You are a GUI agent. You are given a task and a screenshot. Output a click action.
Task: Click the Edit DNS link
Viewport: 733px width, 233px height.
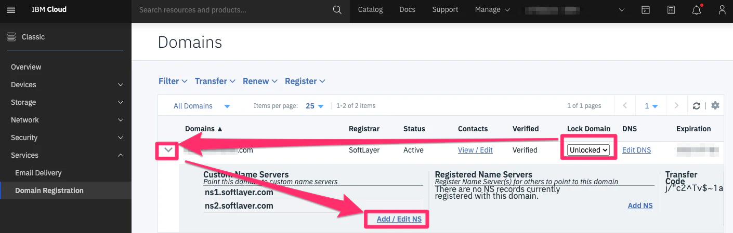[636, 150]
